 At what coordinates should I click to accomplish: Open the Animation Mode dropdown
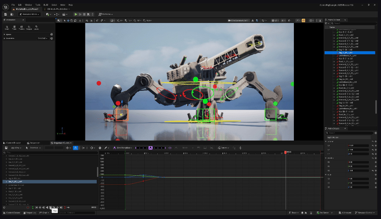[x=29, y=14]
